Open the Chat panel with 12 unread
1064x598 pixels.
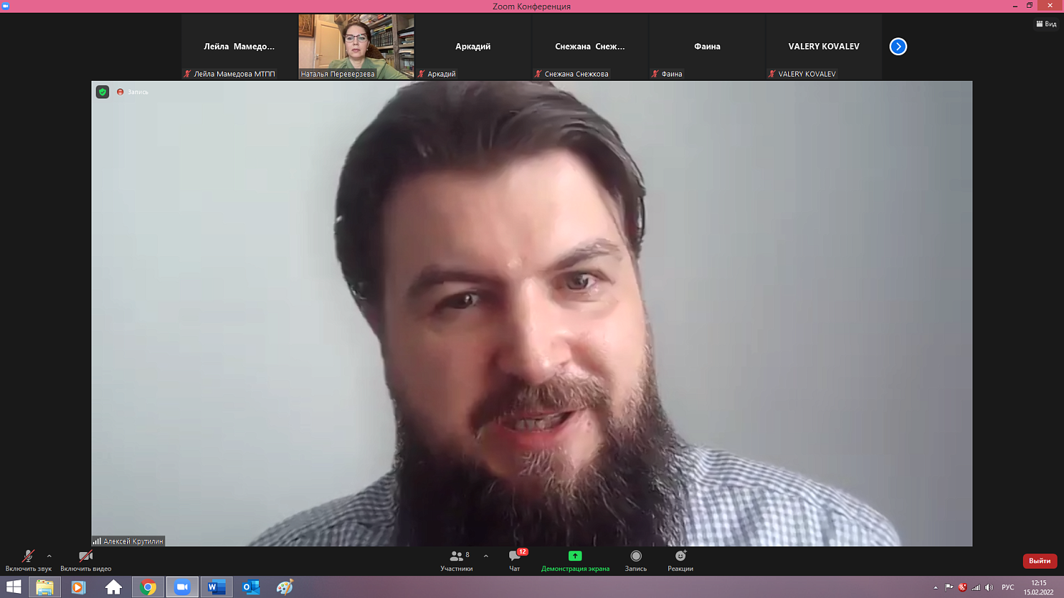515,560
